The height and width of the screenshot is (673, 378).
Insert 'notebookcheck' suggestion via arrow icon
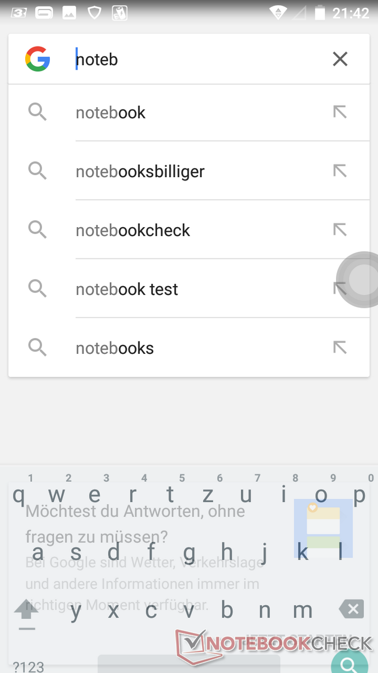340,229
